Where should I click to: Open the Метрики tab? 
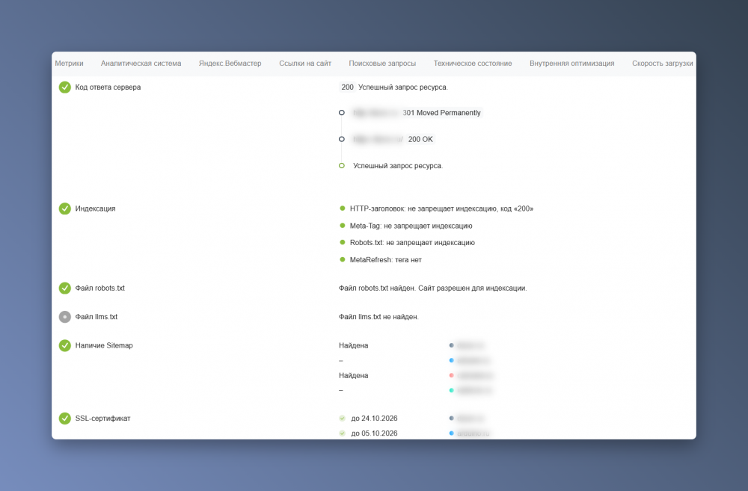[69, 64]
